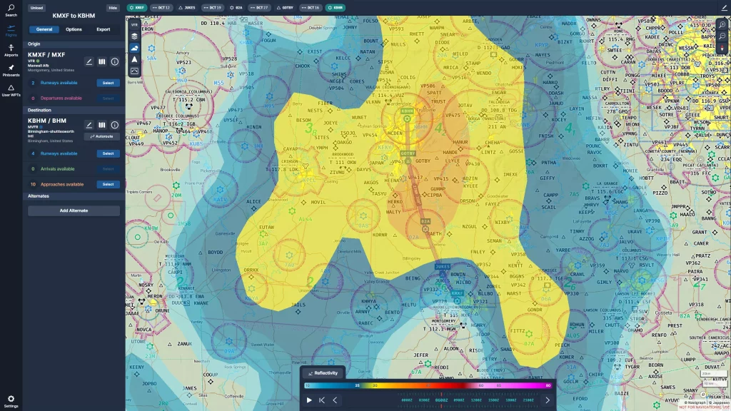
Task: Select the DCT 19 route leg chip
Action: click(213, 8)
